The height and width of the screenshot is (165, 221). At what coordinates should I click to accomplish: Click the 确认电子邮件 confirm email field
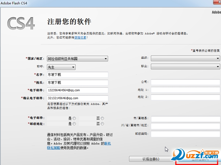pyautogui.click(x=77, y=98)
